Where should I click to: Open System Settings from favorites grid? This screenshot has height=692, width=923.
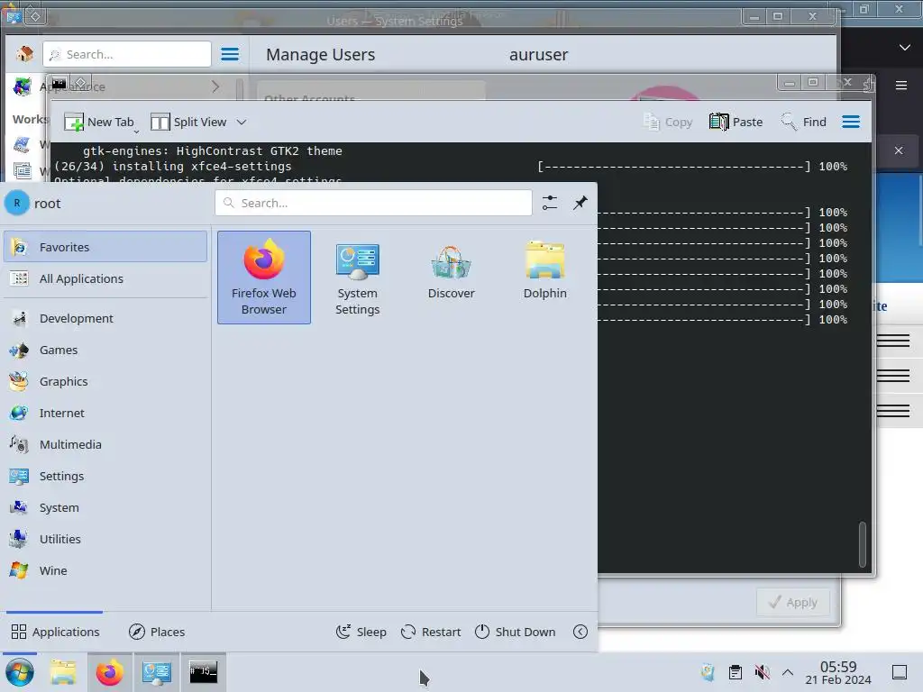point(357,278)
